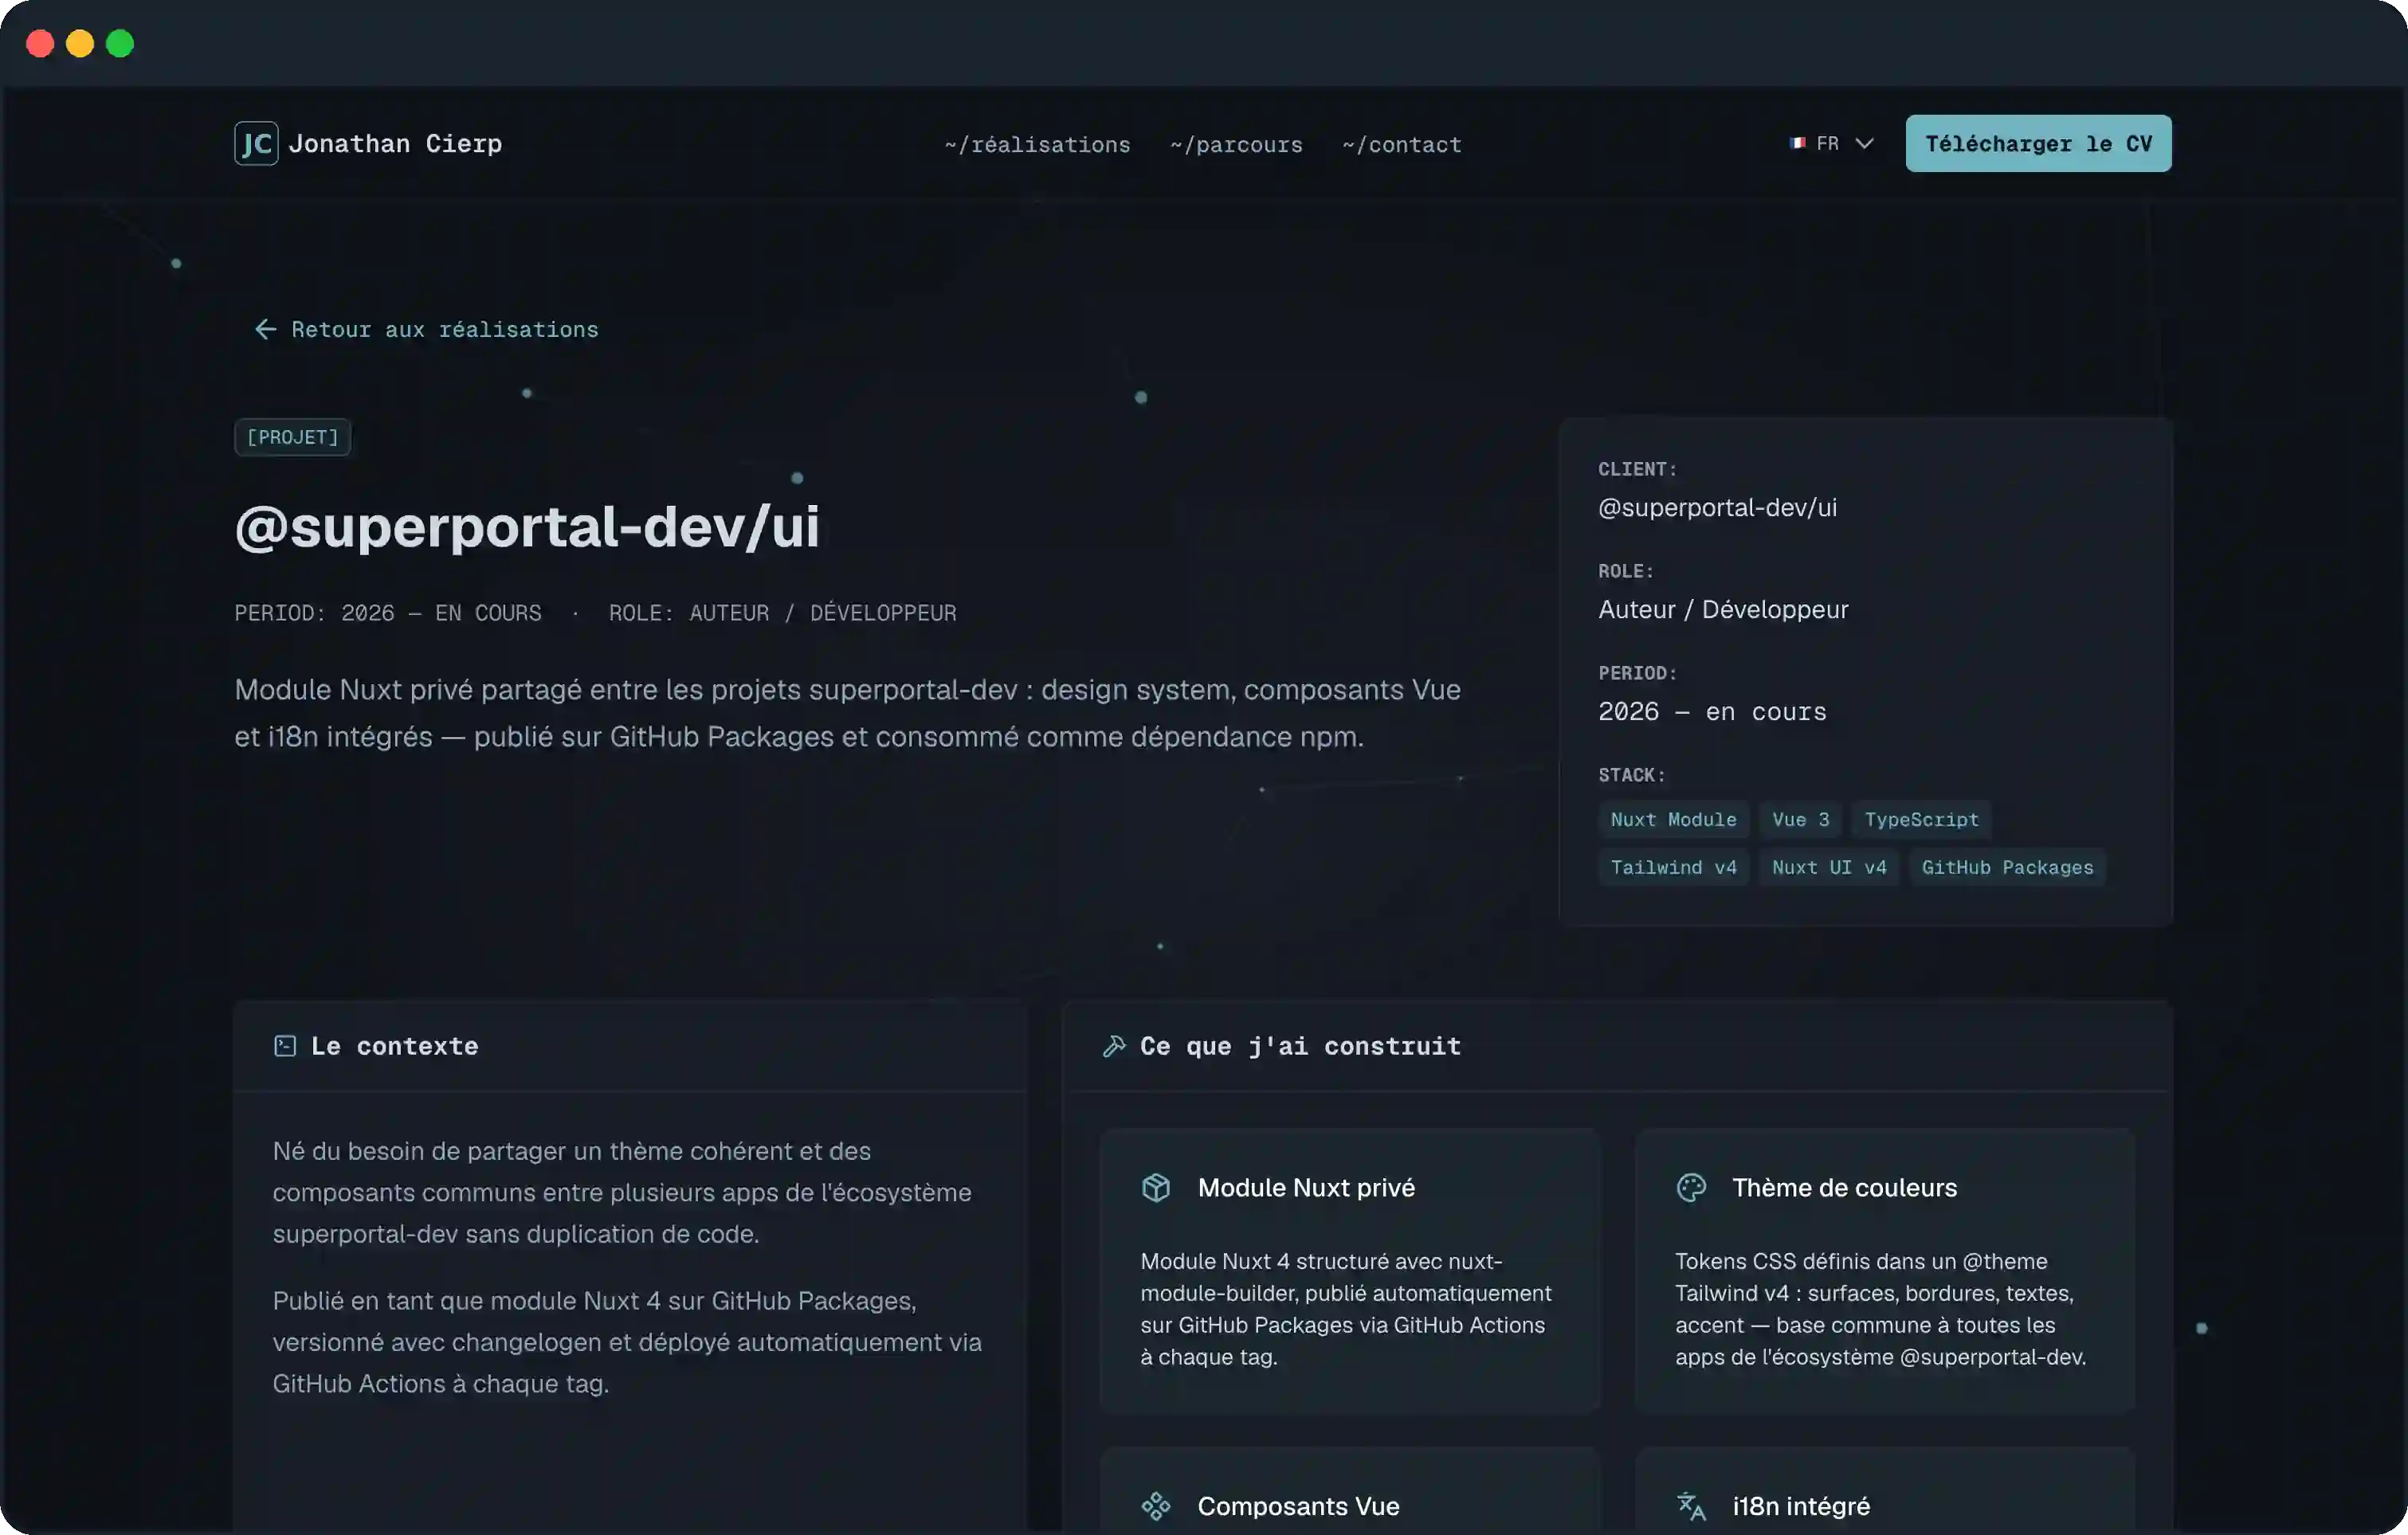Click the components icon of Composants Vue

(1156, 1506)
